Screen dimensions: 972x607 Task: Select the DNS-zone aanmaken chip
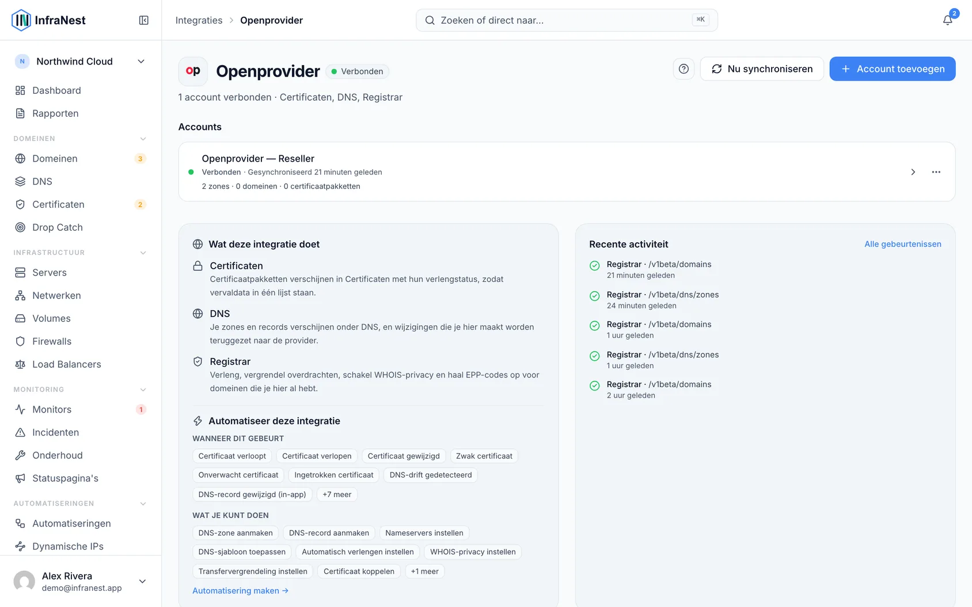(236, 533)
